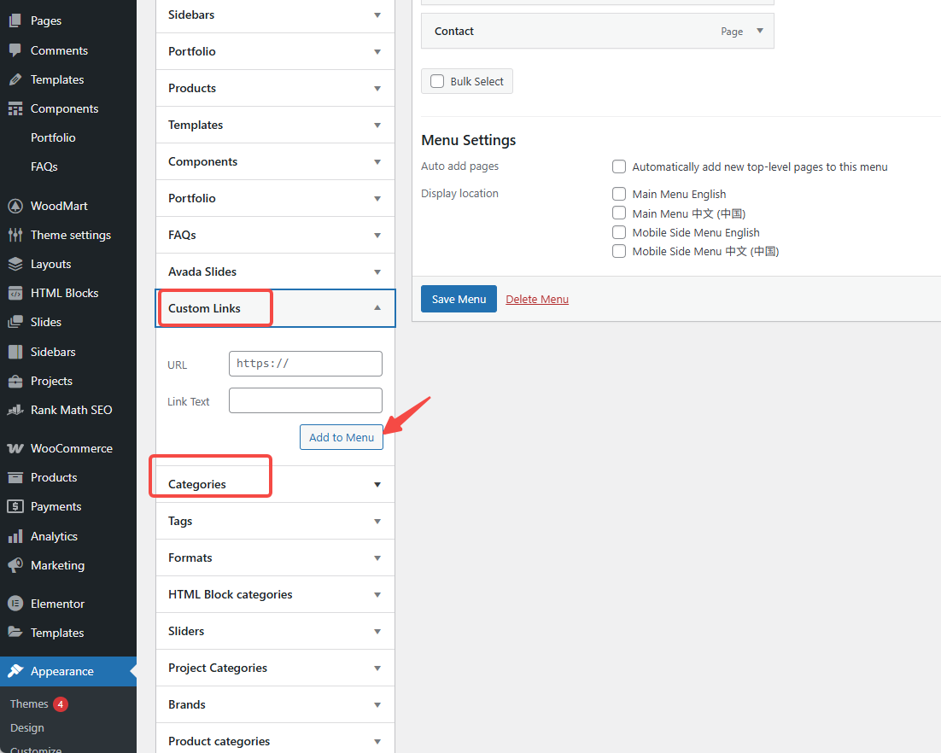Select the Elementor icon in sidebar
Viewport: 941px width, 753px height.
19,603
